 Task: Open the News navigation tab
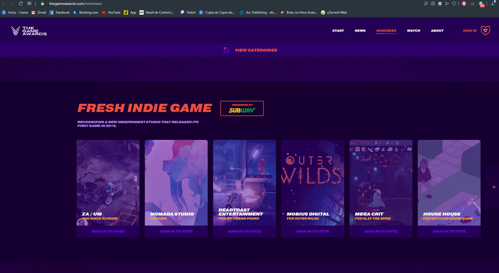[360, 31]
